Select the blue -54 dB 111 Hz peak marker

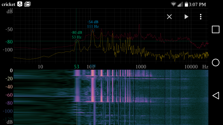tap(93, 30)
